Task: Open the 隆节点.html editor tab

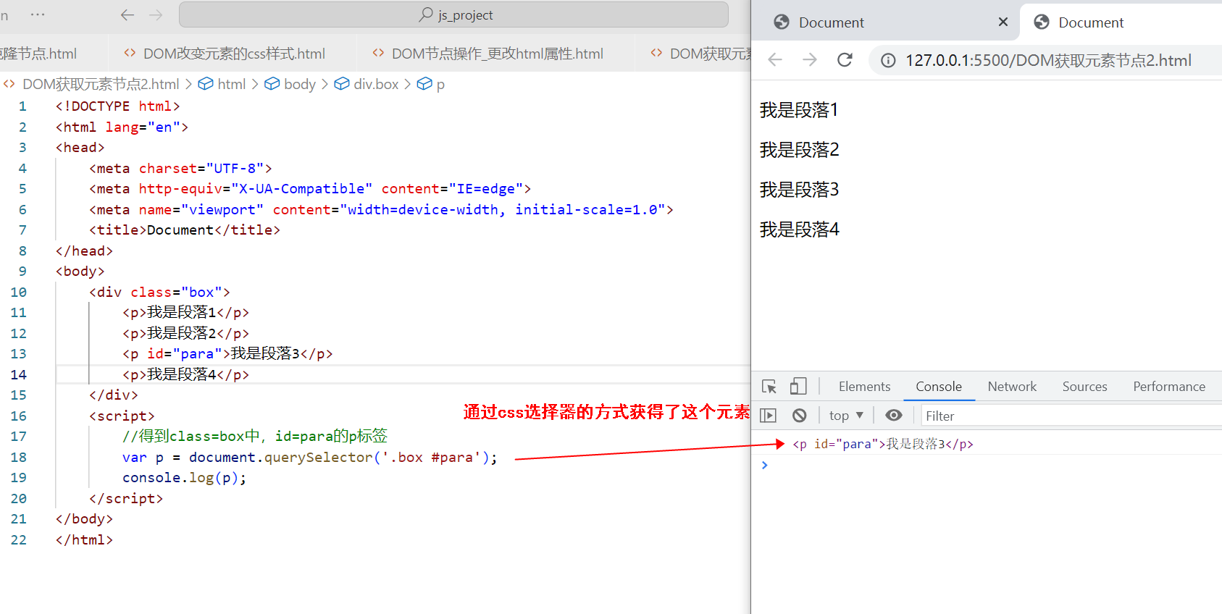Action: (38, 54)
